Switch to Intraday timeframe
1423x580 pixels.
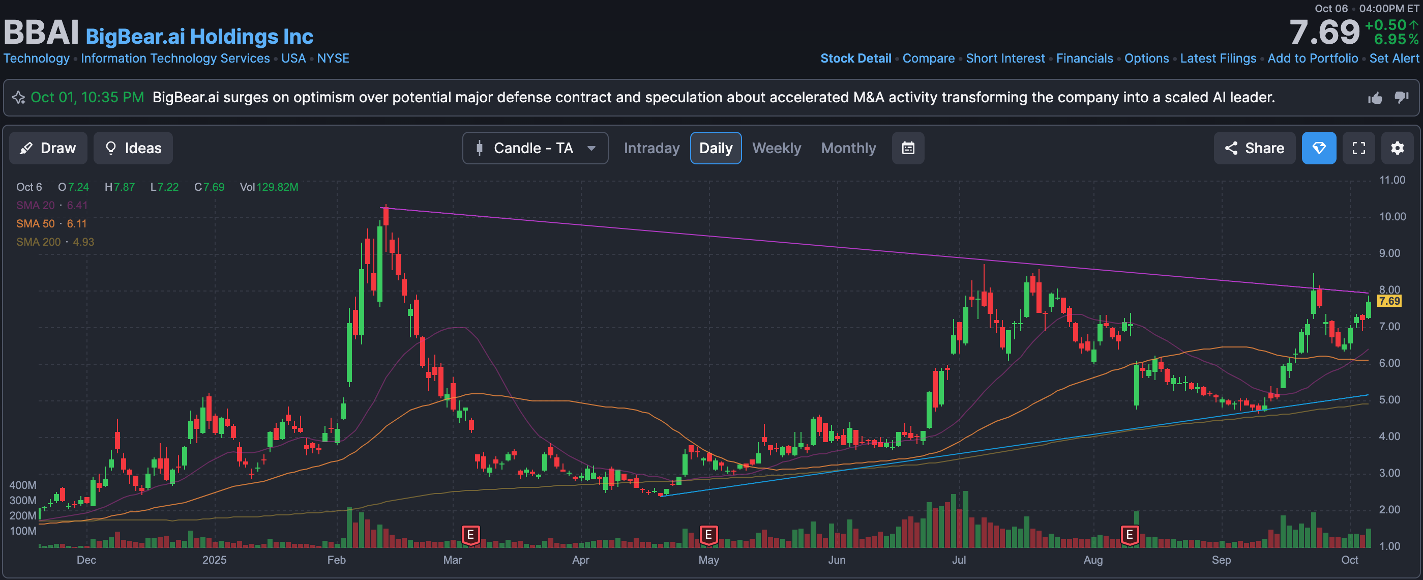pyautogui.click(x=651, y=148)
